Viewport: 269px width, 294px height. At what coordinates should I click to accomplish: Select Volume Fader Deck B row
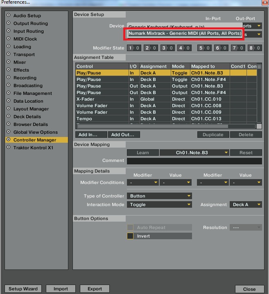(x=166, y=112)
